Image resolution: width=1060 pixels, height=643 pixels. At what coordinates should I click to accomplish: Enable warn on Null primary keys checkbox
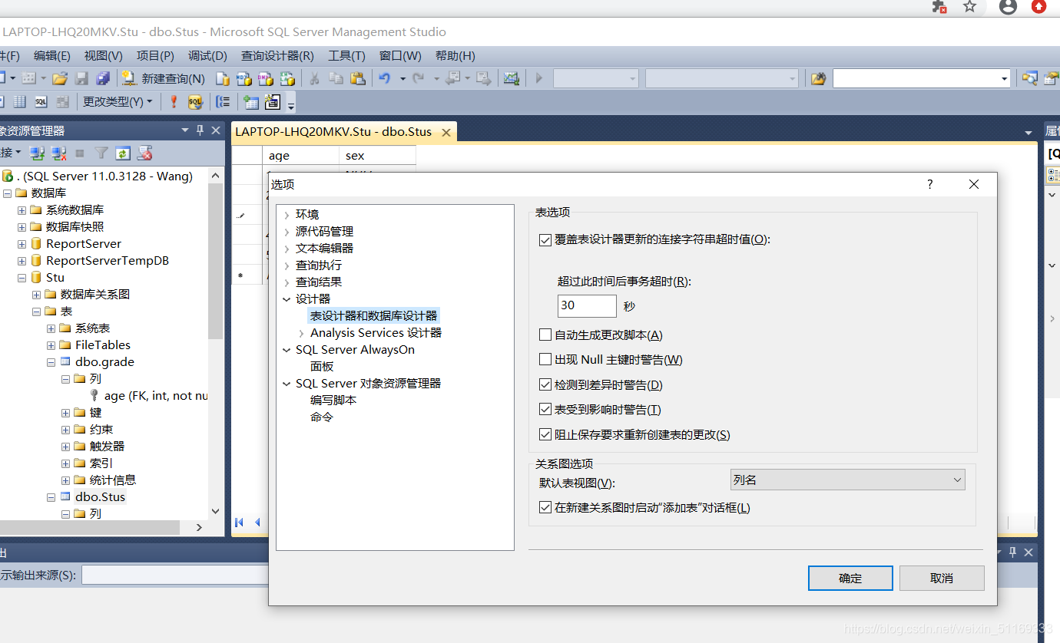545,359
